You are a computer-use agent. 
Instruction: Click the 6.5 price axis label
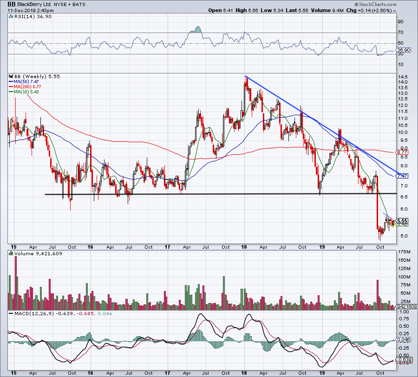[404, 197]
